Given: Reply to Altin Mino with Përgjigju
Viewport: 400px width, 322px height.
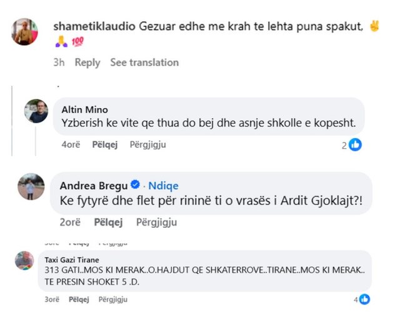Looking at the screenshot, I should pyautogui.click(x=148, y=144).
